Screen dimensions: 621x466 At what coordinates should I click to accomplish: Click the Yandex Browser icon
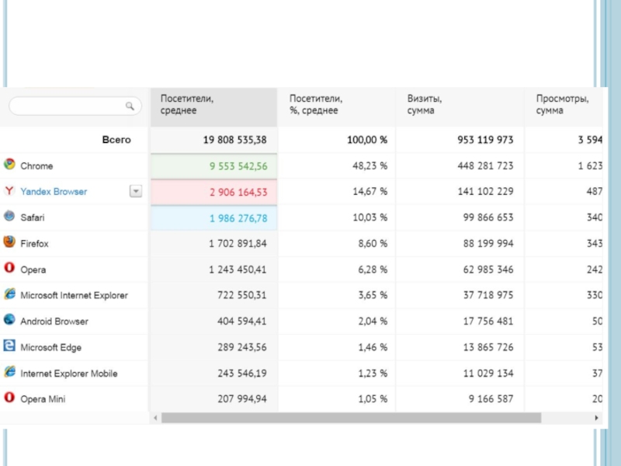[9, 190]
